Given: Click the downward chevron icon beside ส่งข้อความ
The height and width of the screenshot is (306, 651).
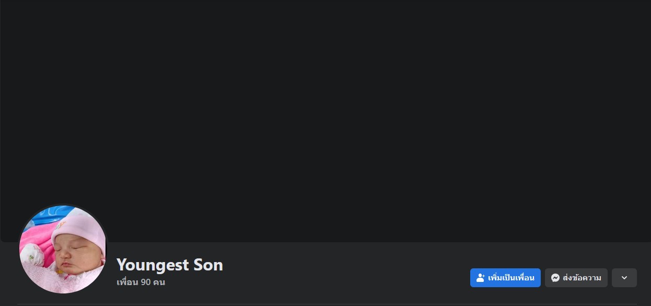Looking at the screenshot, I should (x=624, y=278).
